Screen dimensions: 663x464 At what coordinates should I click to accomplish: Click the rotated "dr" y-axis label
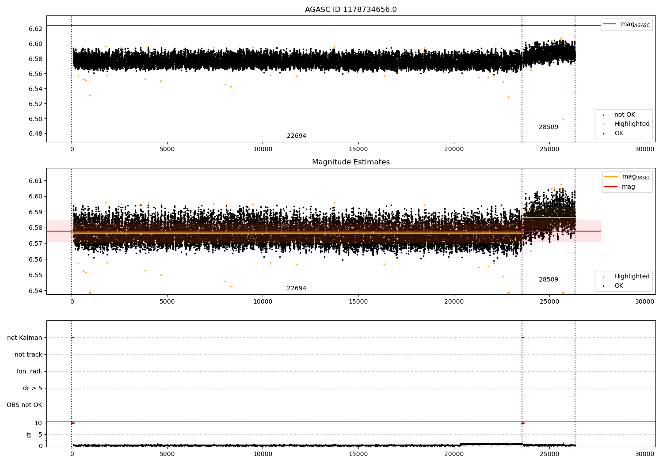click(x=29, y=434)
